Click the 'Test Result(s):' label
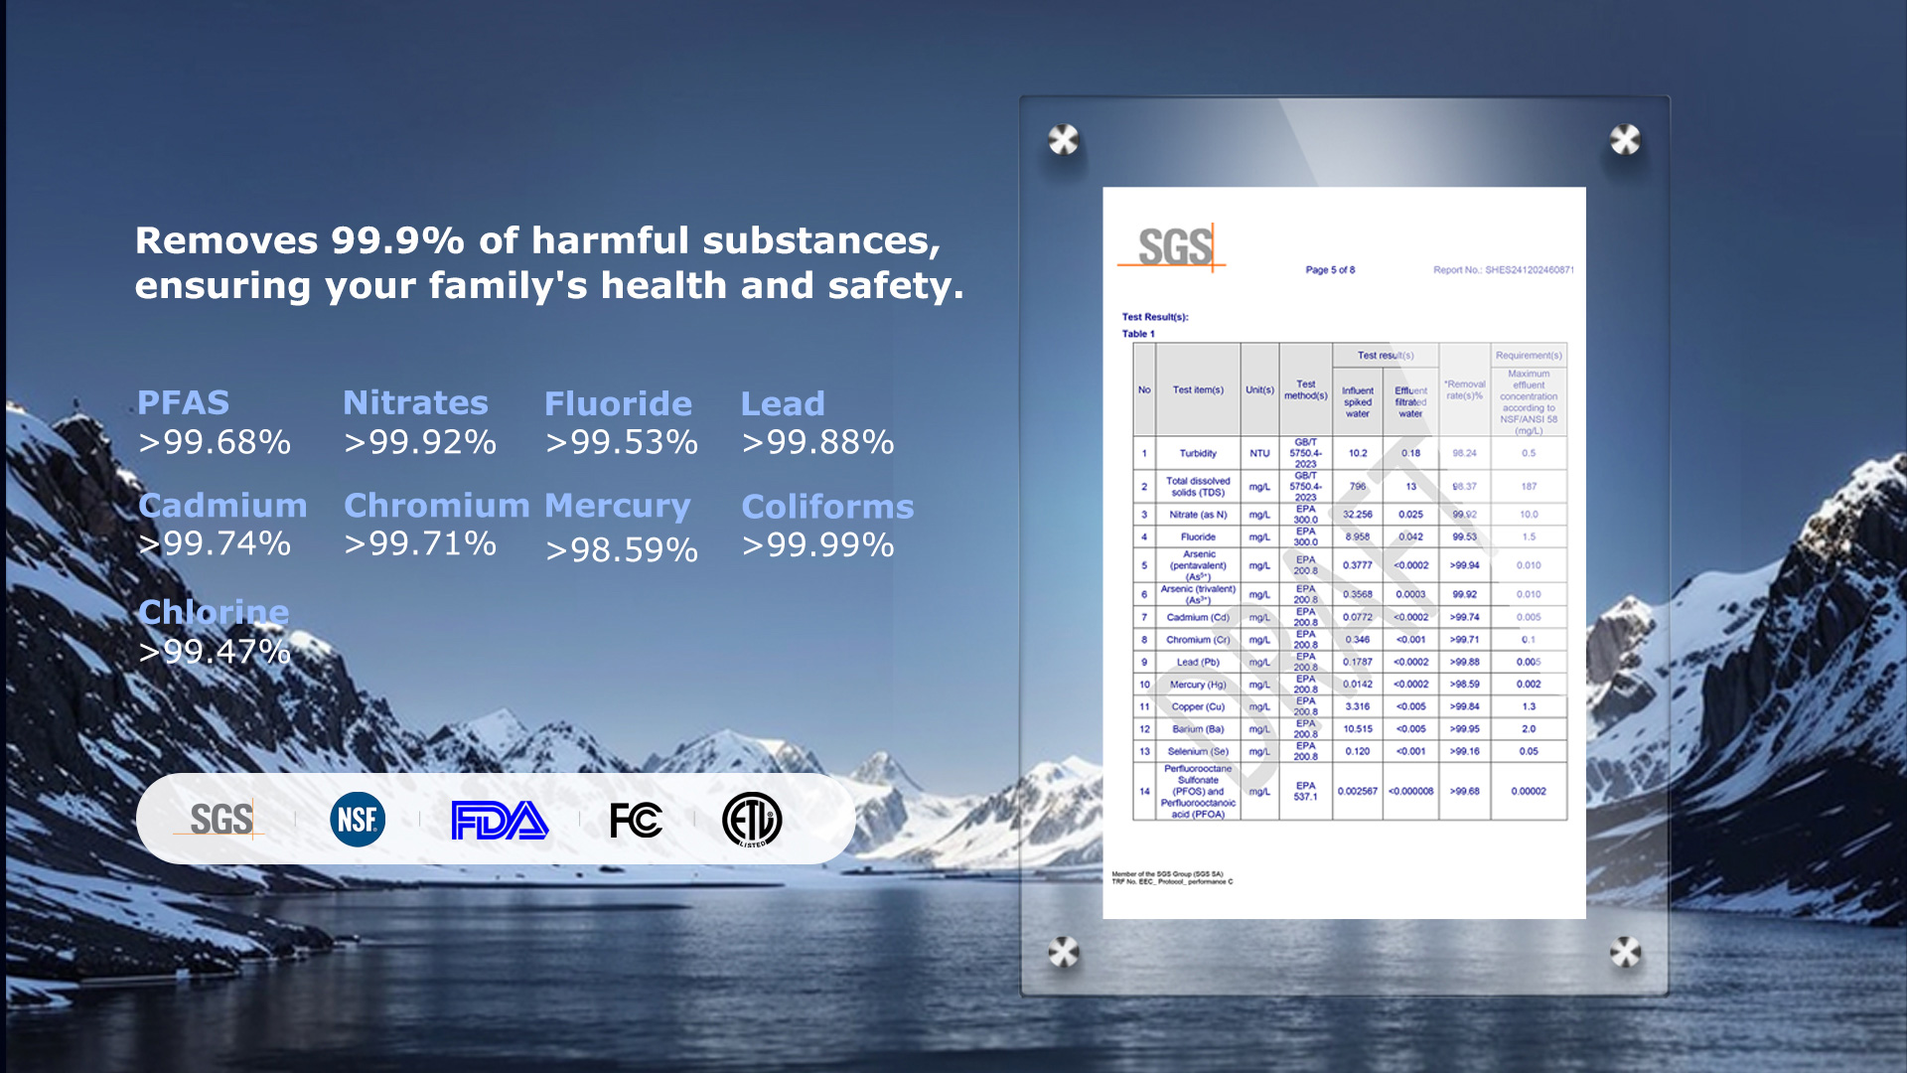The width and height of the screenshot is (1907, 1073). (1155, 318)
